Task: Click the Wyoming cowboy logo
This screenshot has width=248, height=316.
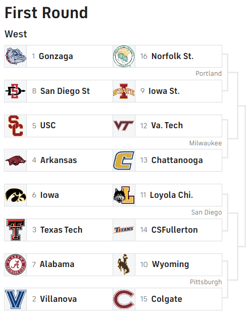Action: [124, 265]
